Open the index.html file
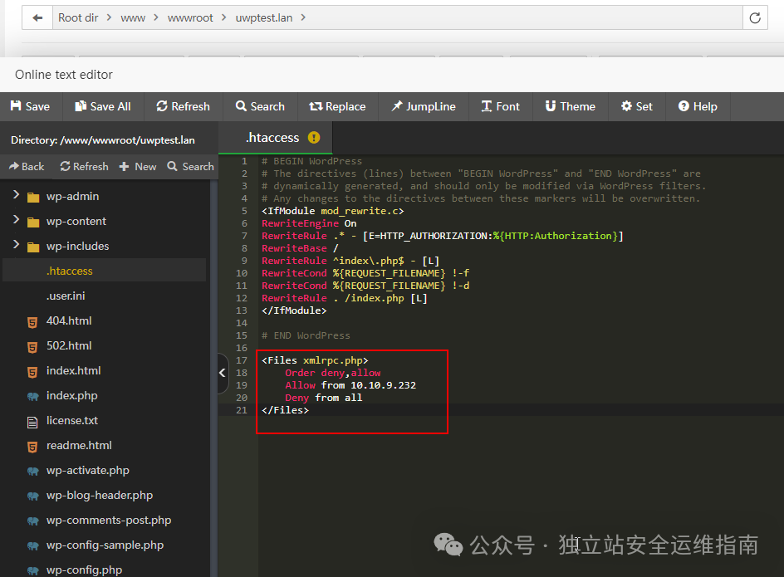 (73, 371)
